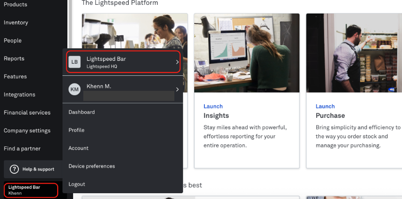This screenshot has width=402, height=199.
Task: Select Find a partner
Action: [22, 149]
